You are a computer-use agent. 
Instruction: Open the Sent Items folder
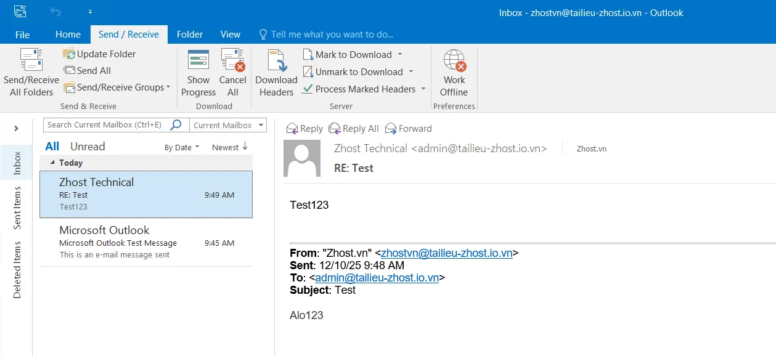pos(17,204)
